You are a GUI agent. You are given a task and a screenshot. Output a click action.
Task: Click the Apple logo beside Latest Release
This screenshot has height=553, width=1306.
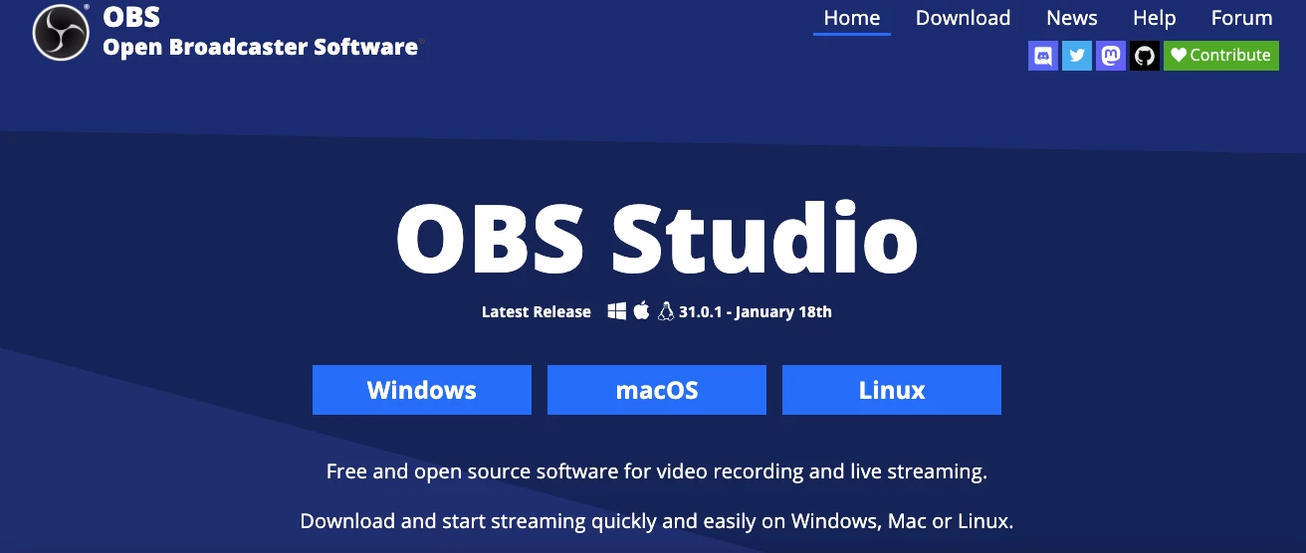[641, 310]
